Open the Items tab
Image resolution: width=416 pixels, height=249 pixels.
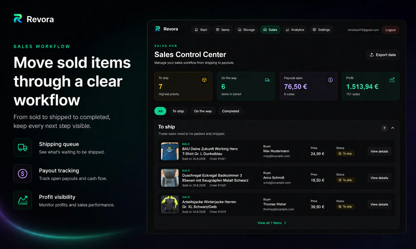pos(222,30)
